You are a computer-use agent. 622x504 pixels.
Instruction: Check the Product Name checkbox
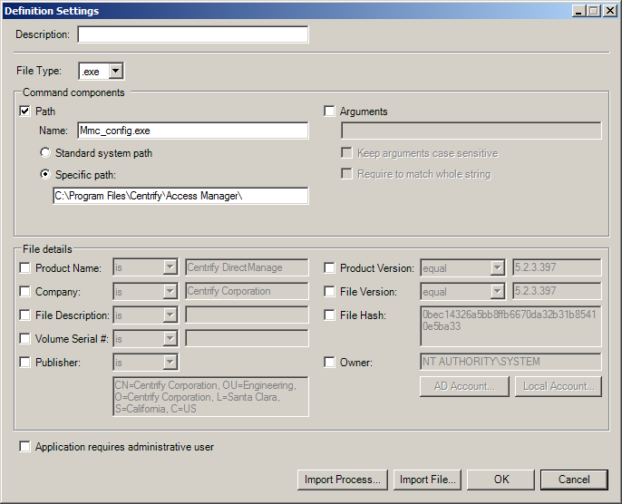(25, 268)
